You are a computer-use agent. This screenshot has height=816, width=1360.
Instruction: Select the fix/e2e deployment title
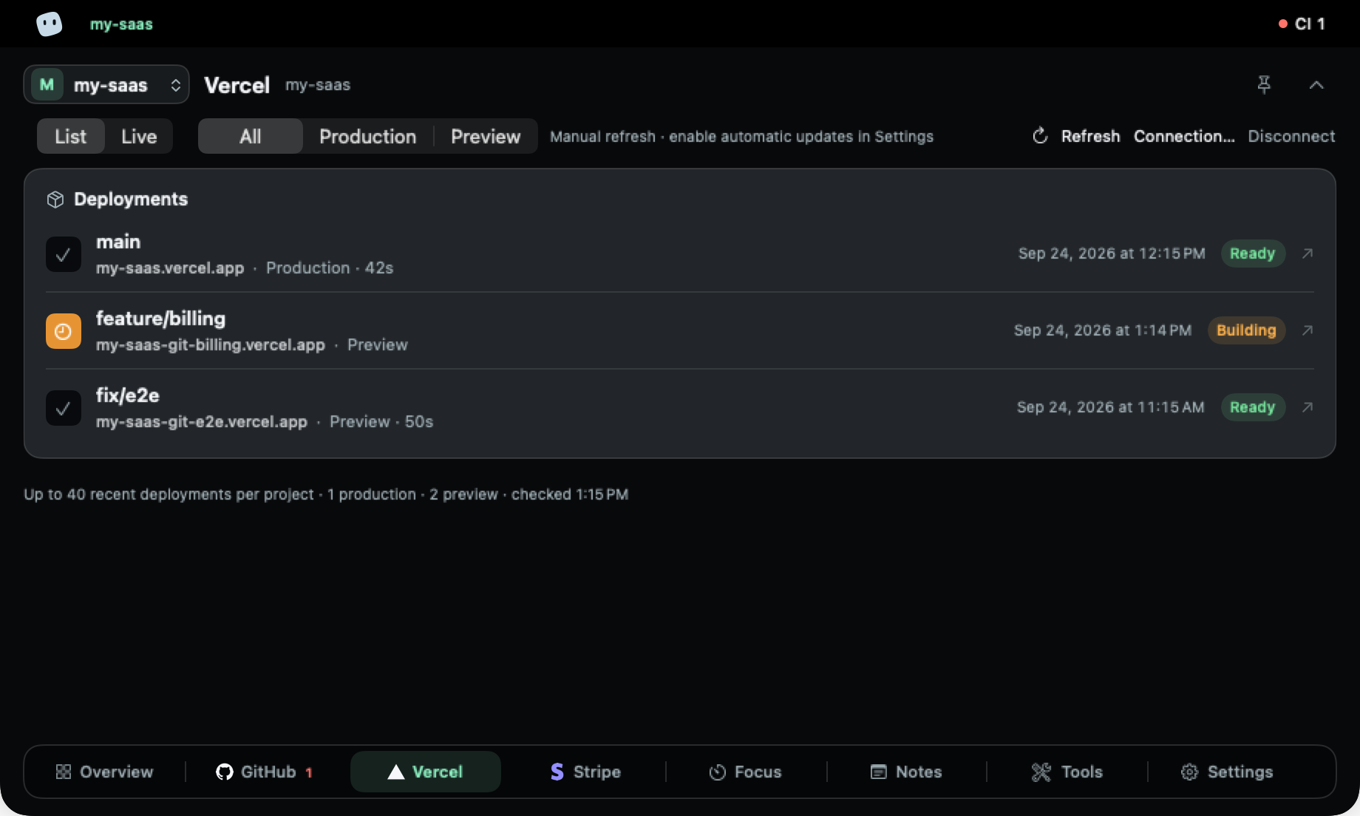127,395
